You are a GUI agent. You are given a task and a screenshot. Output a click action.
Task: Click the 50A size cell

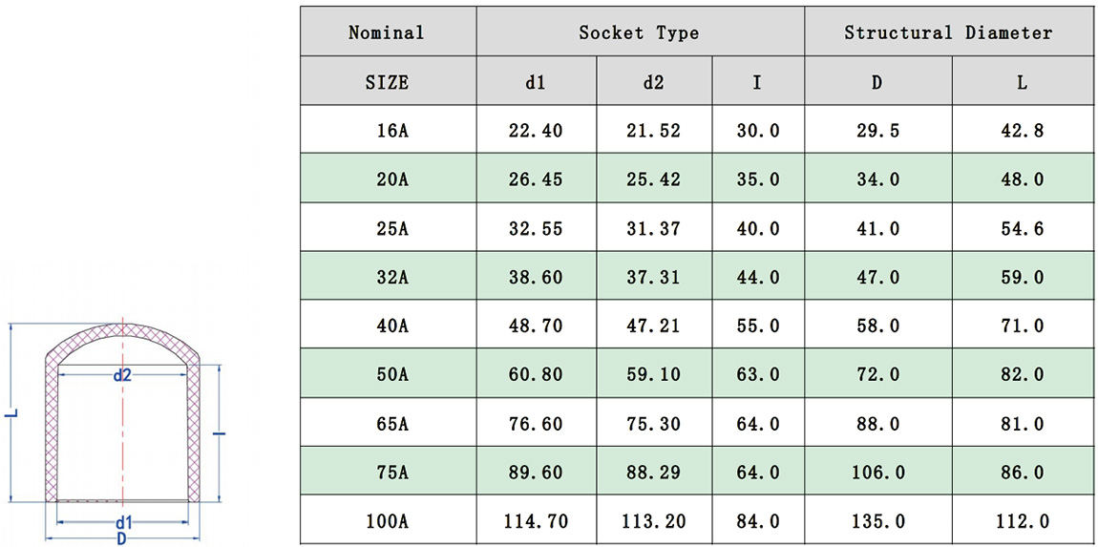pyautogui.click(x=387, y=374)
